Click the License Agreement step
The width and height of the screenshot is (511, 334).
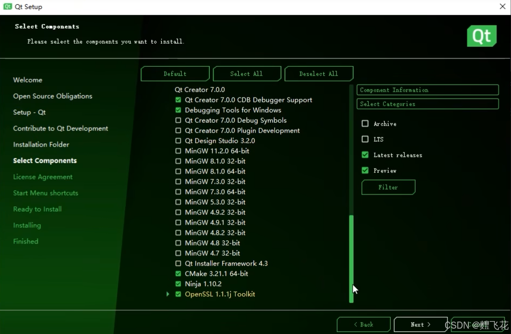[43, 177]
